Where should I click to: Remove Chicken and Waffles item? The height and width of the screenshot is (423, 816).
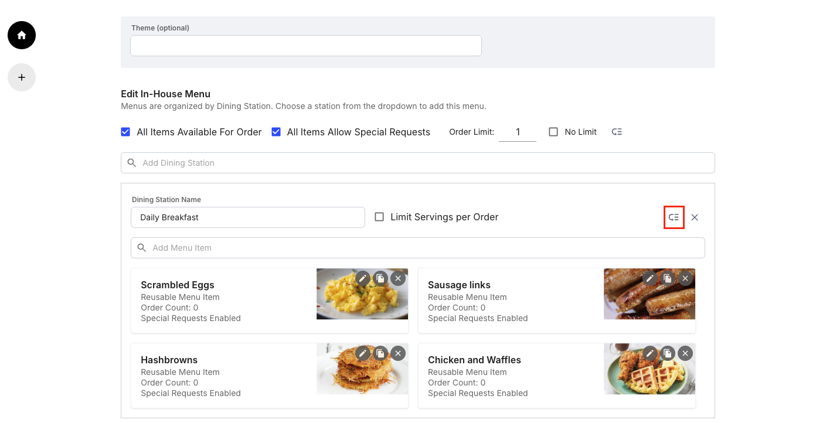685,353
